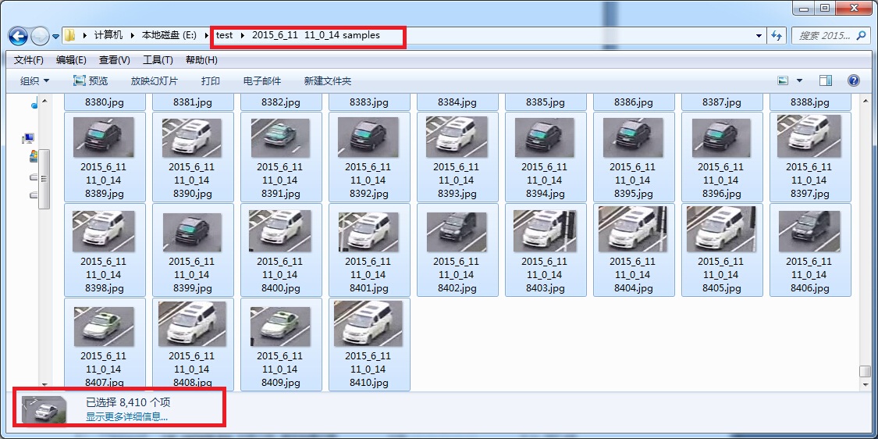
Task: Click the Forward navigation arrow button
Action: point(39,37)
